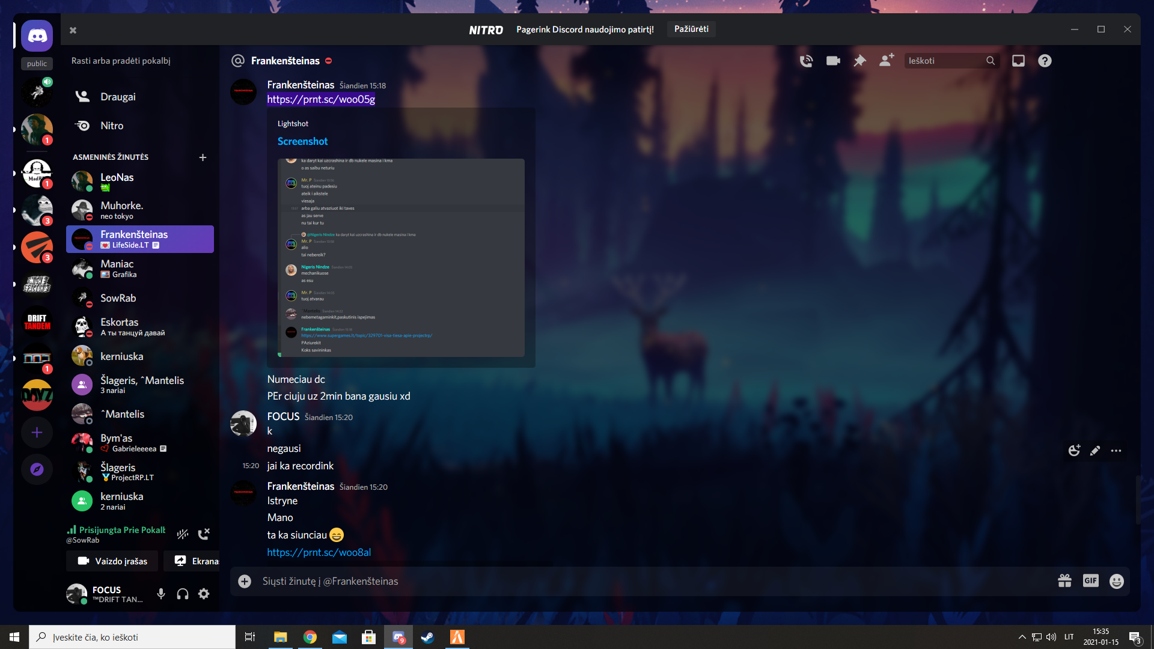Open the prnt.sc/woo8al link
The height and width of the screenshot is (649, 1154).
pyautogui.click(x=319, y=552)
